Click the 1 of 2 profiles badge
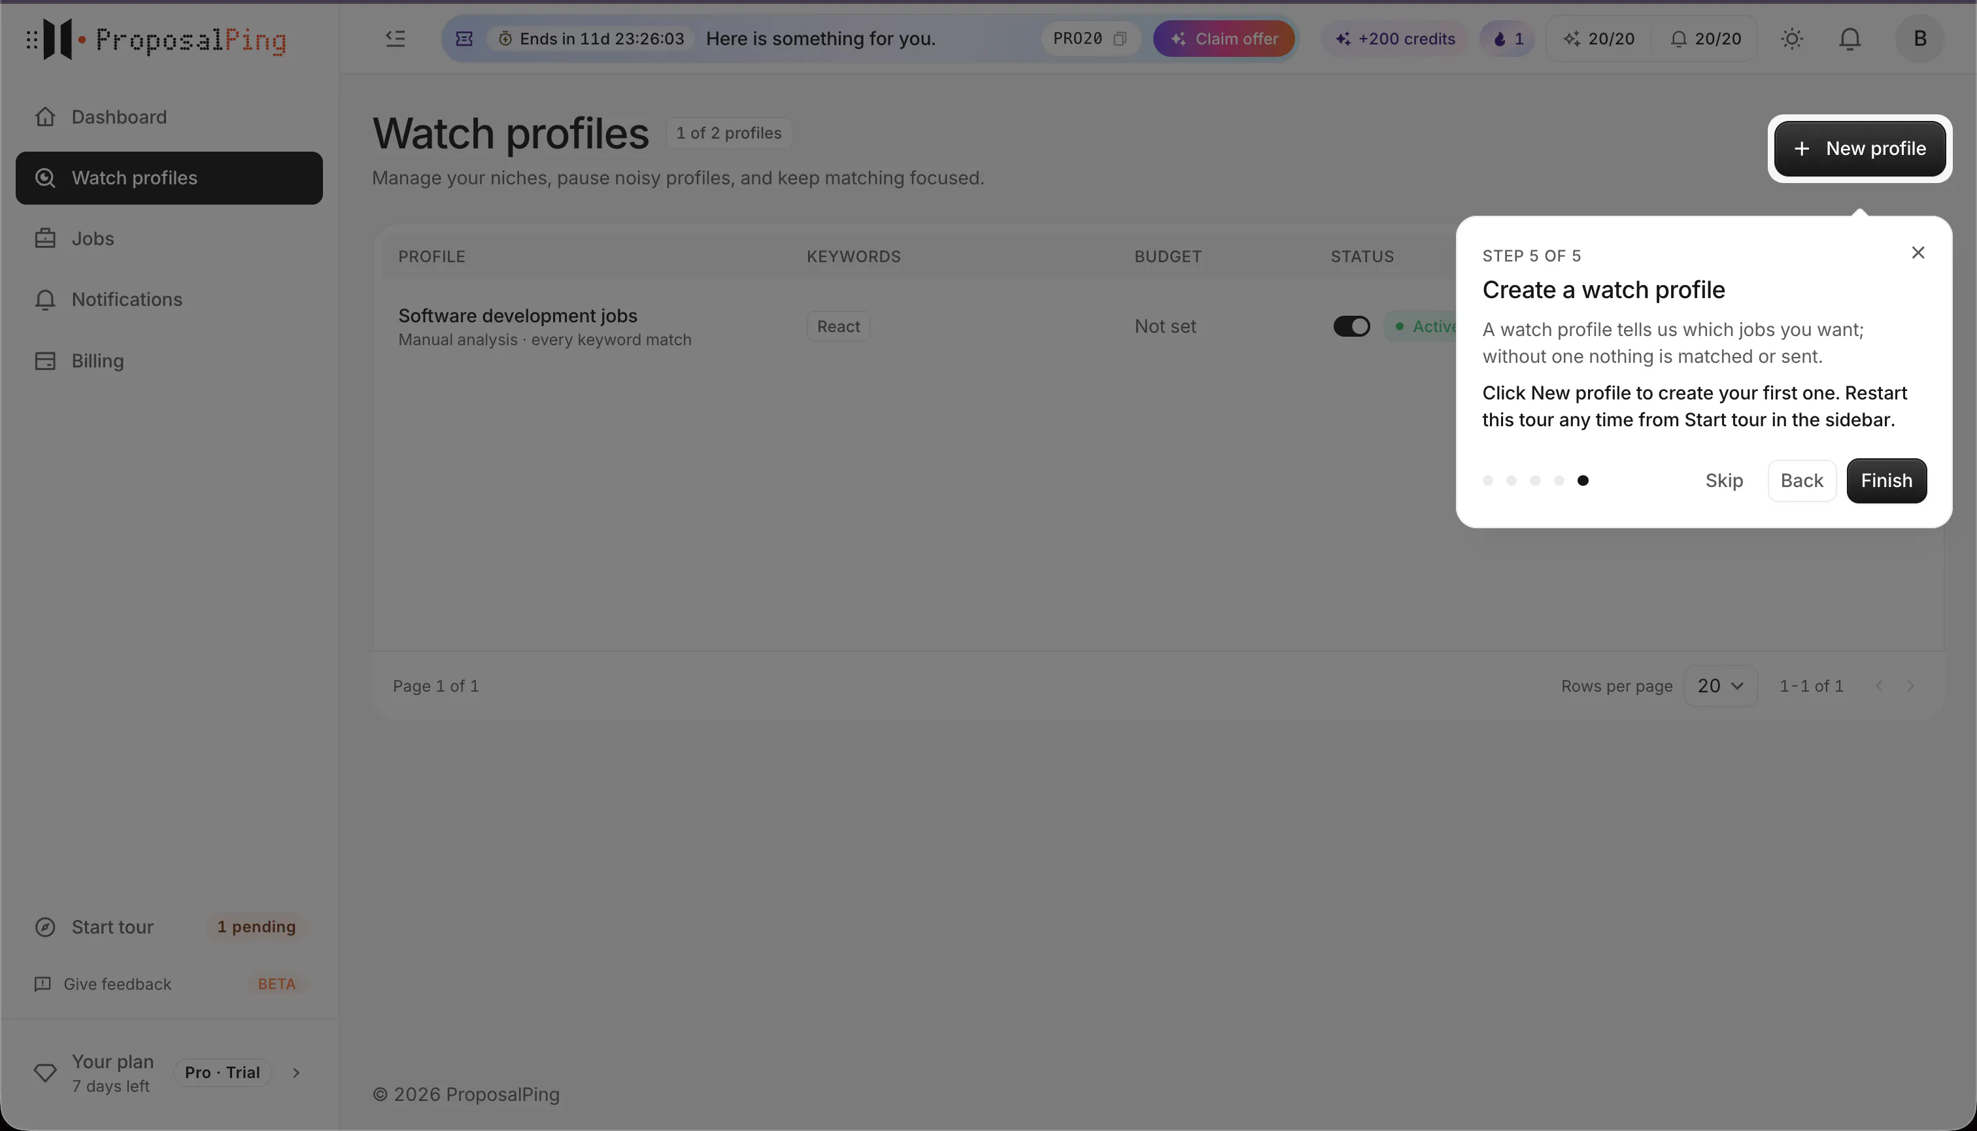Image resolution: width=1977 pixels, height=1131 pixels. click(x=729, y=133)
